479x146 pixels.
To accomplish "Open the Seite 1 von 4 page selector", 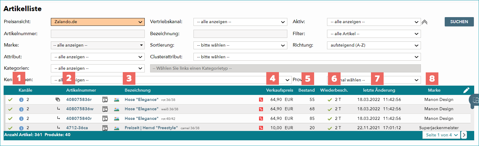I will (x=441, y=135).
